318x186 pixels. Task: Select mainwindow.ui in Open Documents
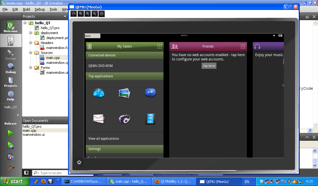click(x=34, y=135)
